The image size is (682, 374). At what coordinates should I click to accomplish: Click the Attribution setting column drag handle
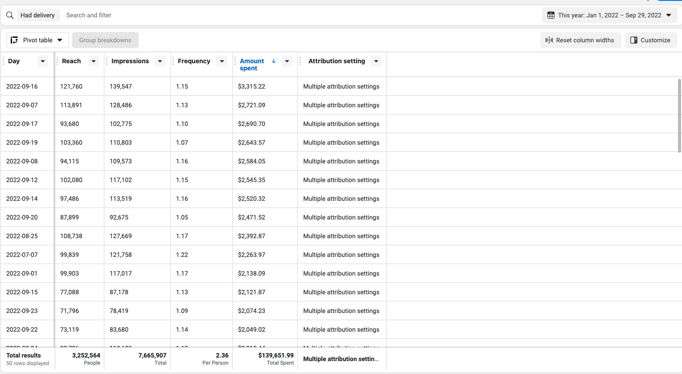(300, 61)
